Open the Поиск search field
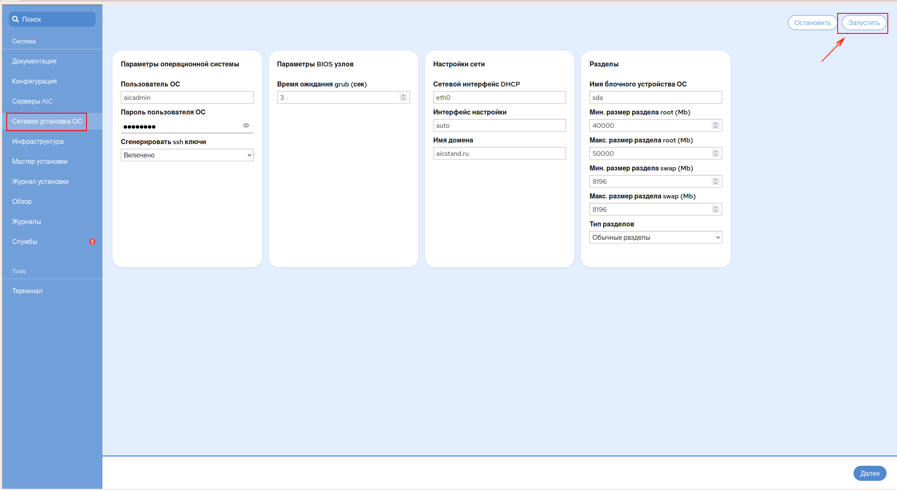897x490 pixels. coord(52,19)
